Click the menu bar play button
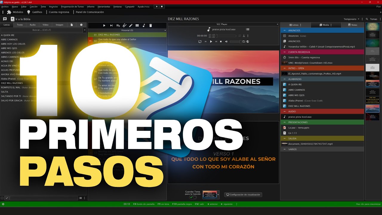 coord(157,7)
